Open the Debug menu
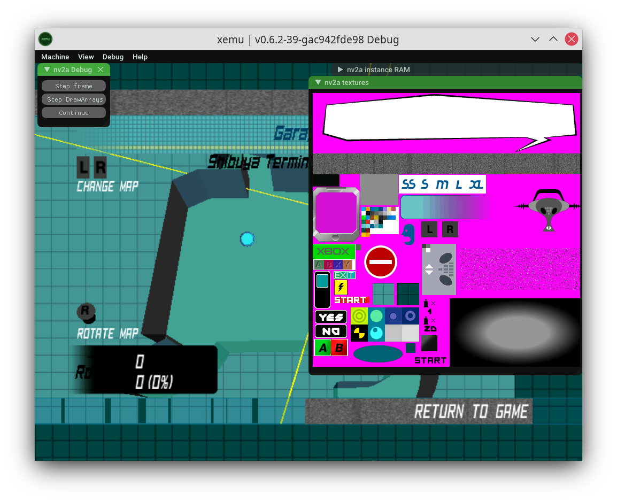Viewport: 617px width, 502px height. point(113,57)
